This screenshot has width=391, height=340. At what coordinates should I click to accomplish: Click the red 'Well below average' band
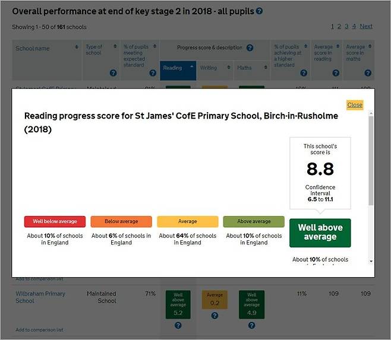55,221
